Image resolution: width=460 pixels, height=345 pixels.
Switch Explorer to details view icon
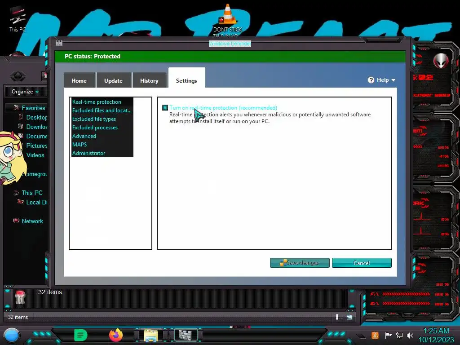coord(337,317)
